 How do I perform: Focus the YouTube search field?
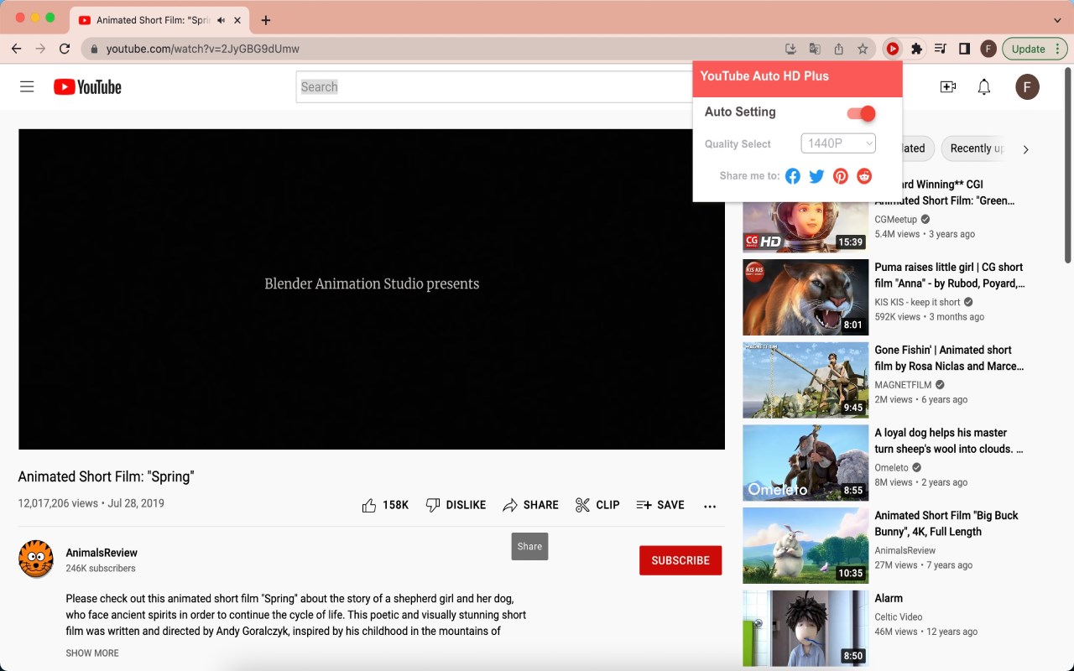(x=495, y=86)
